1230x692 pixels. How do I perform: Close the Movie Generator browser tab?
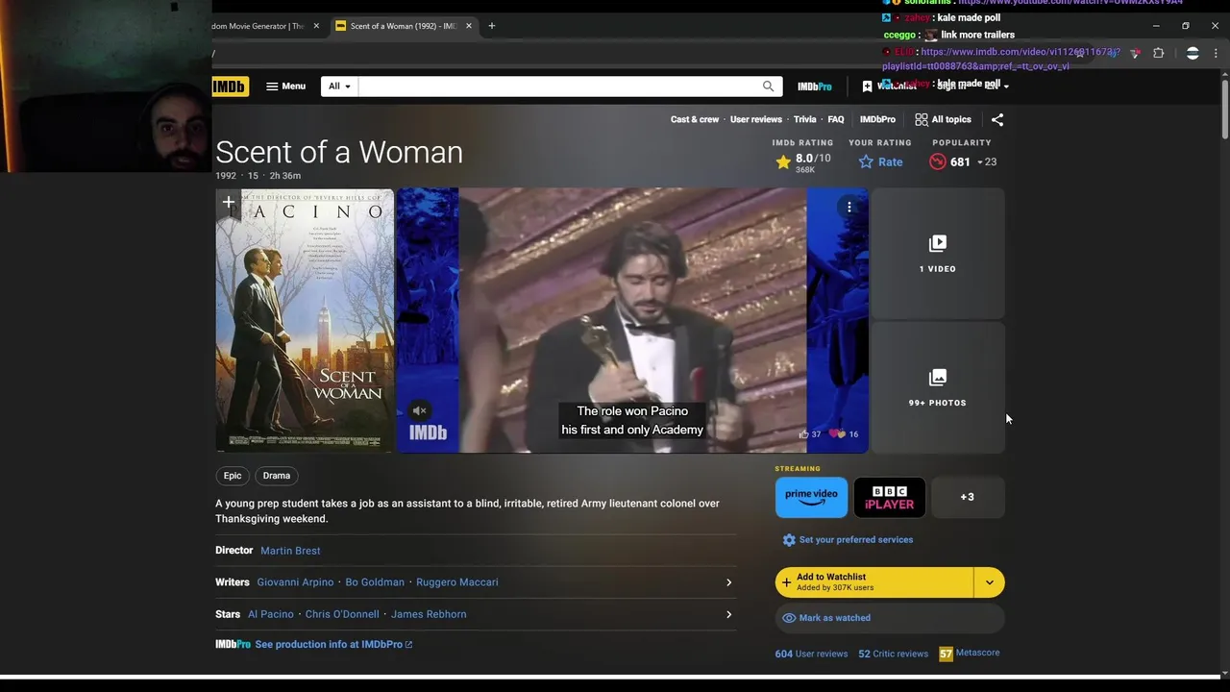point(316,26)
